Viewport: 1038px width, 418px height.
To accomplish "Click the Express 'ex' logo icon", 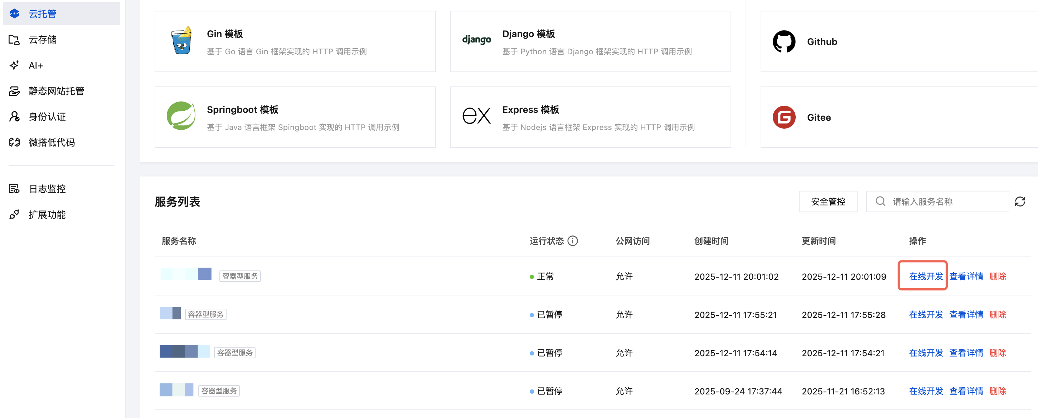I will pos(476,116).
